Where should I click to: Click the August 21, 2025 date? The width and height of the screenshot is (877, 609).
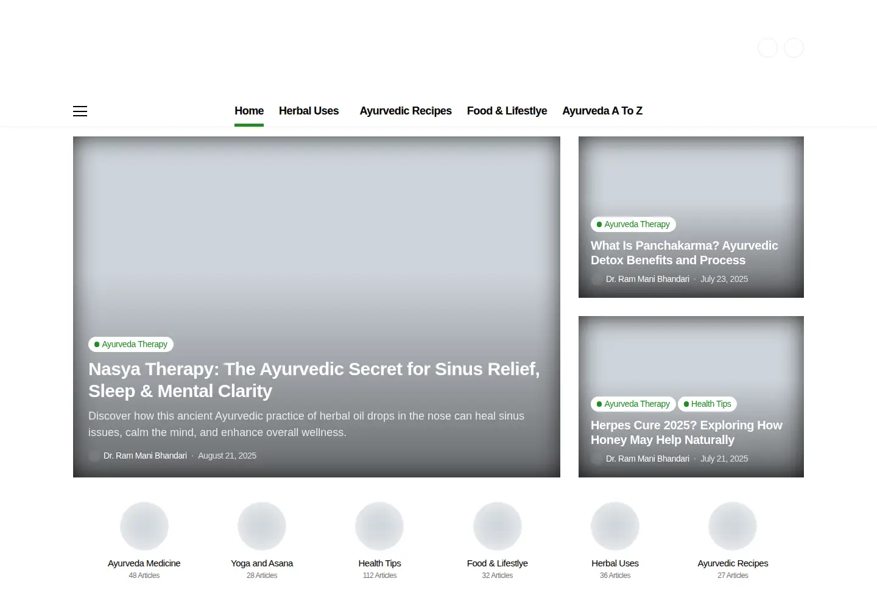click(227, 456)
